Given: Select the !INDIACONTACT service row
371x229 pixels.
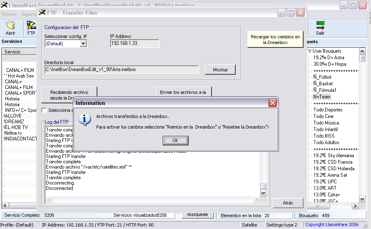Looking at the screenshot, I should click(20, 138).
